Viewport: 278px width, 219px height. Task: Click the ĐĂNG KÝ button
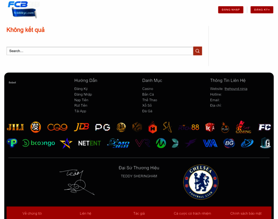(x=262, y=10)
